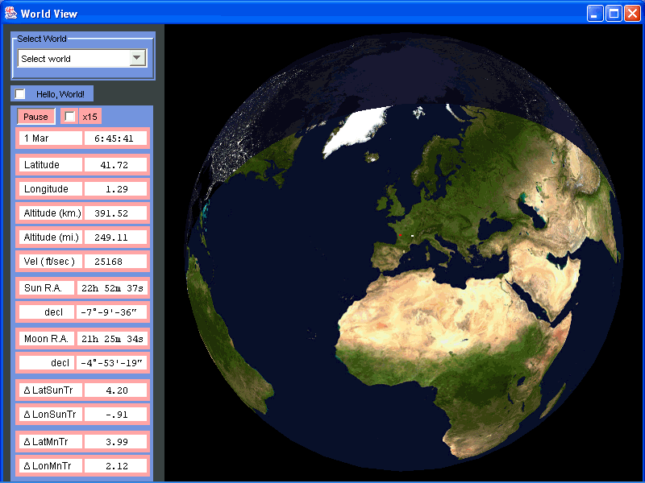The image size is (645, 483).
Task: Enable the Hello, World! checkbox
Action: (20, 94)
